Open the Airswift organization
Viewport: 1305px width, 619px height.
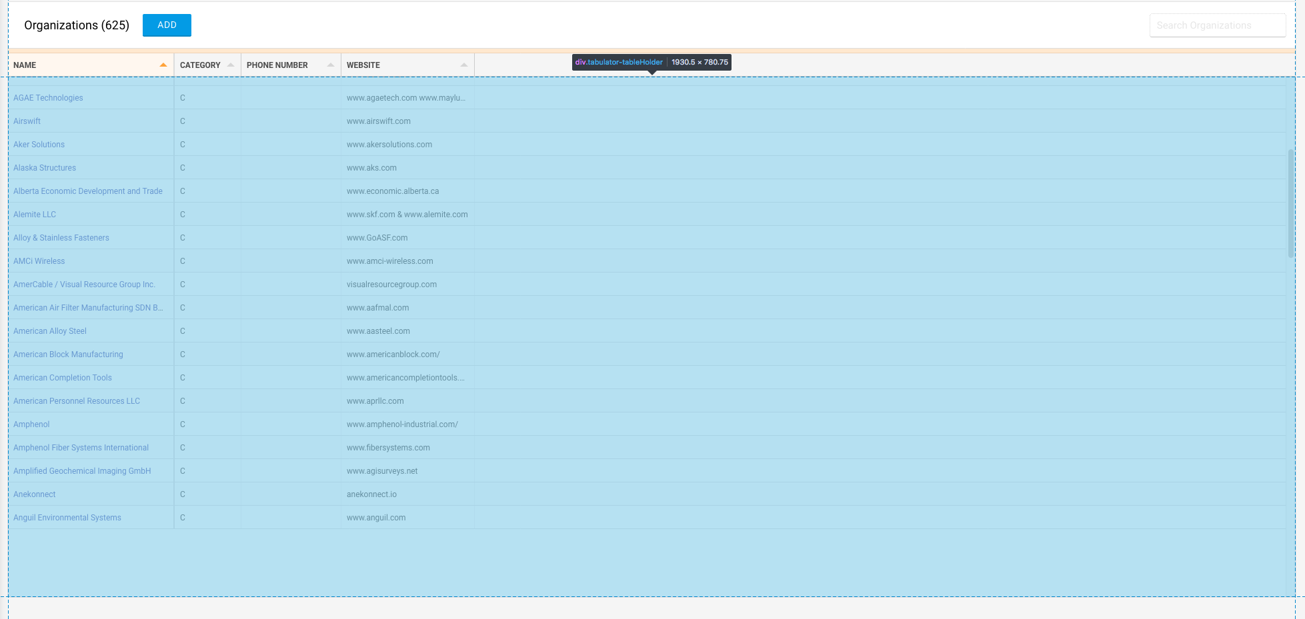(x=27, y=121)
